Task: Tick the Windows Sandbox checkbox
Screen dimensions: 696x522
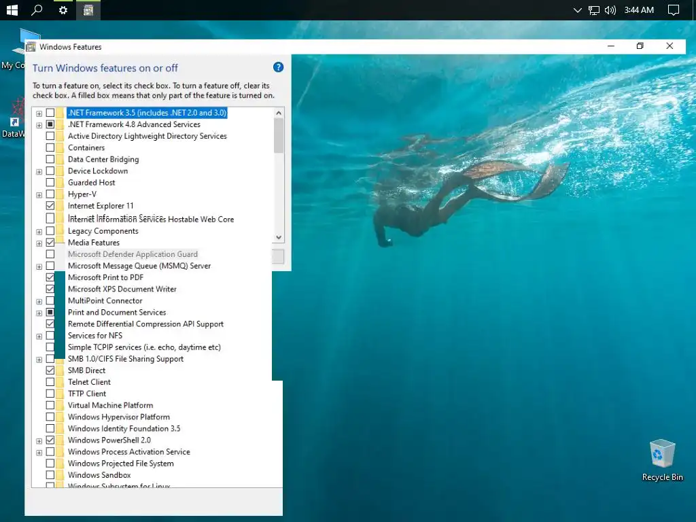Action: point(50,475)
